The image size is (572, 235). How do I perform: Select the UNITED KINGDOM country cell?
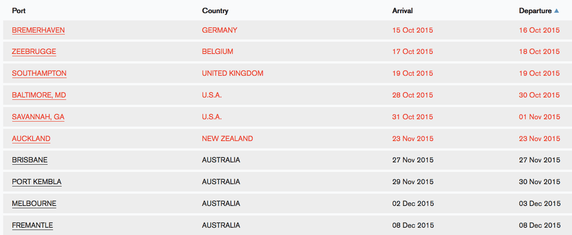pos(233,73)
